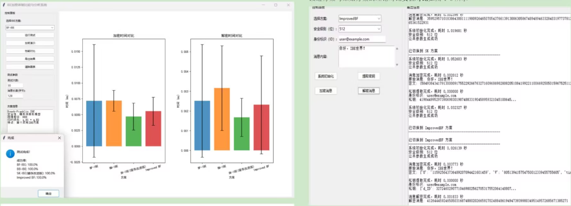Expand the ImprovedBF scheme dropdown
The height and width of the screenshot is (206, 571).
pos(359,18)
